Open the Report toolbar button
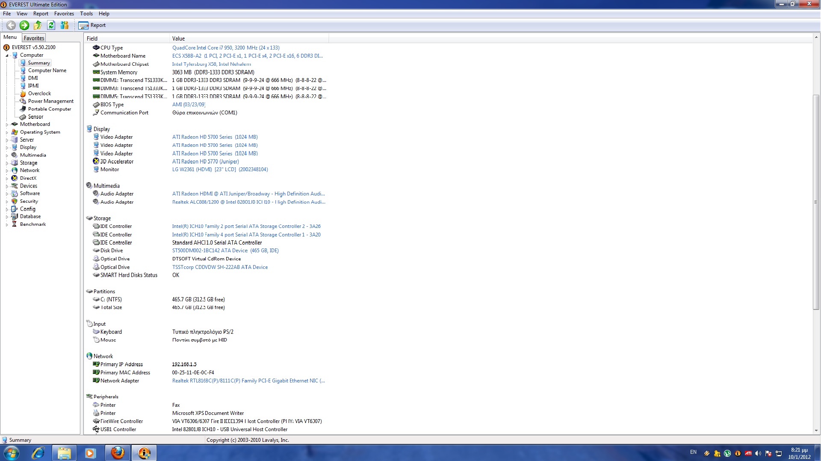Viewport: 821px width, 461px height. pos(92,25)
